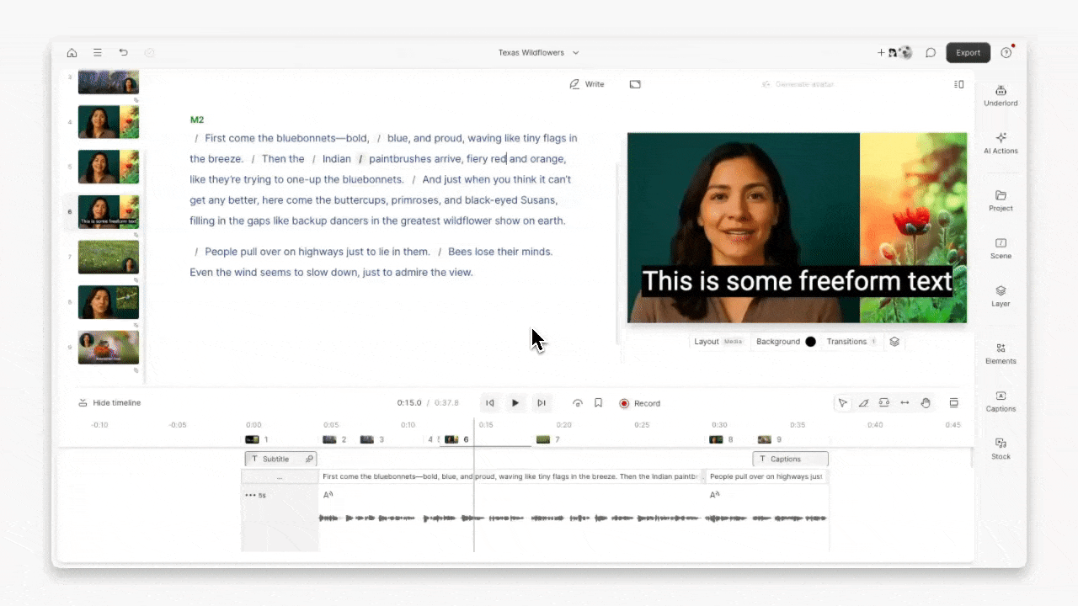Click the audio waveform in the timeline
The image size is (1078, 606).
pyautogui.click(x=573, y=518)
